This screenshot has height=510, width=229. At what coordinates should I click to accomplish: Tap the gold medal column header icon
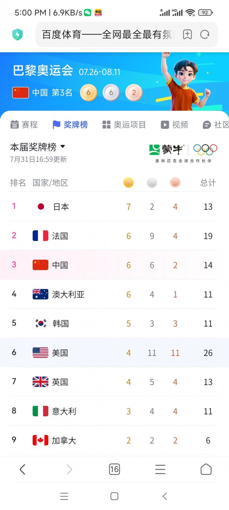129,183
